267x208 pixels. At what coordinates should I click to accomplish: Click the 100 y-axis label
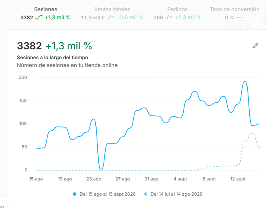pyautogui.click(x=23, y=124)
